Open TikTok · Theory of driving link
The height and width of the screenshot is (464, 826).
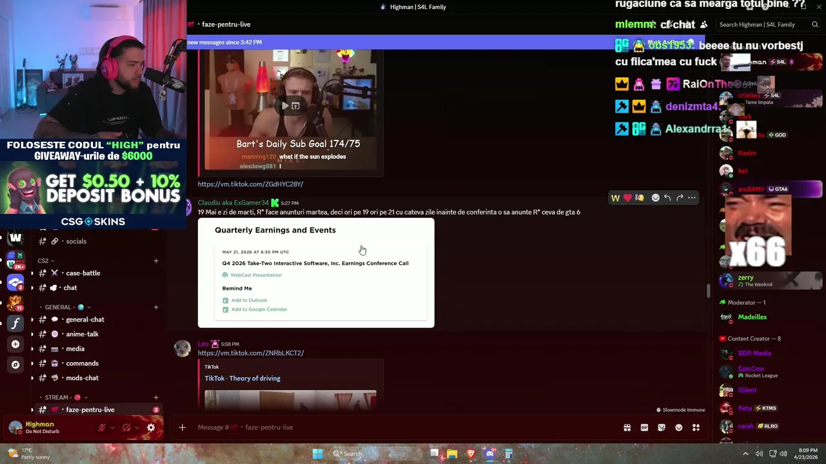243,378
